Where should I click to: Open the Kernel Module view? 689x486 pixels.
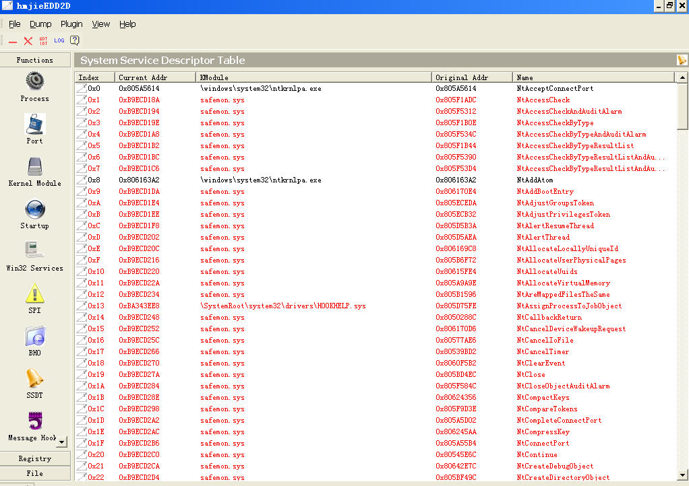point(34,167)
